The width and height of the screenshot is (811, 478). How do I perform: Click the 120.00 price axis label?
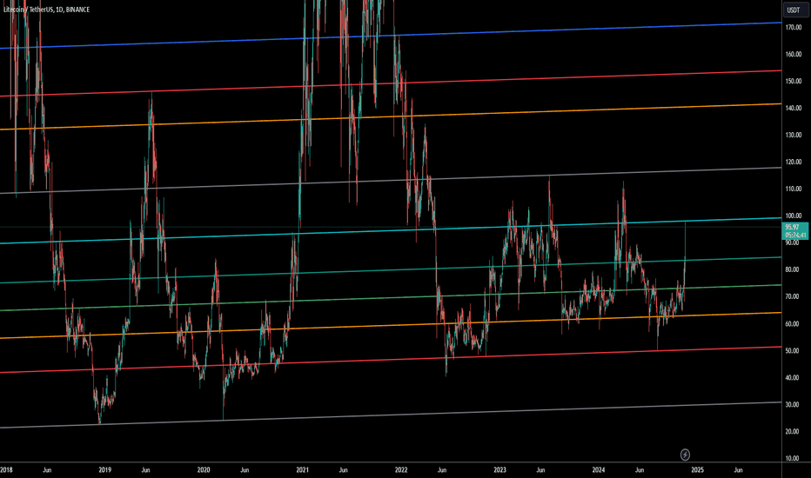(x=794, y=162)
